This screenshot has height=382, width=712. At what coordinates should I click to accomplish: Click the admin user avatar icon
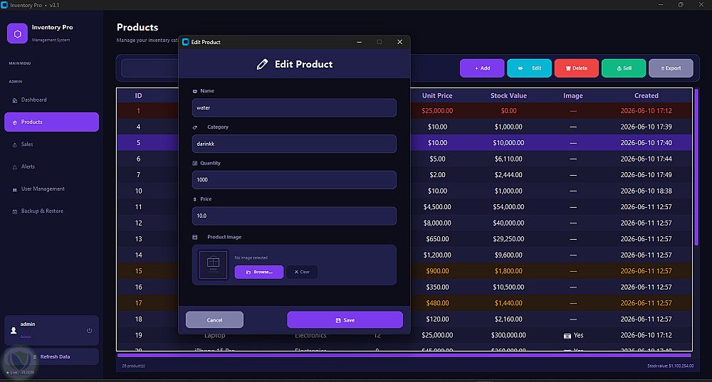14,330
